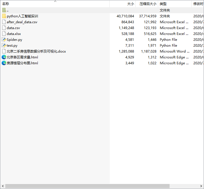The image size is (204, 189).
Task: Click size value 528,188
Action: (x=128, y=34)
